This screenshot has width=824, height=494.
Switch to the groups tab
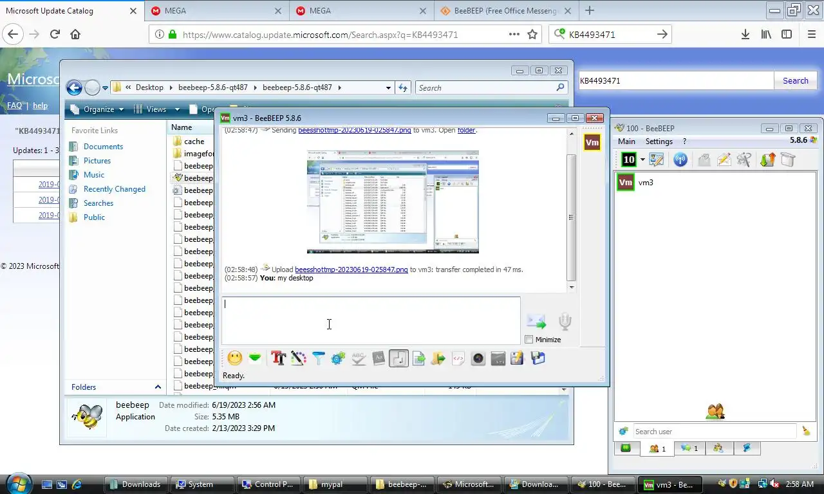coord(718,448)
